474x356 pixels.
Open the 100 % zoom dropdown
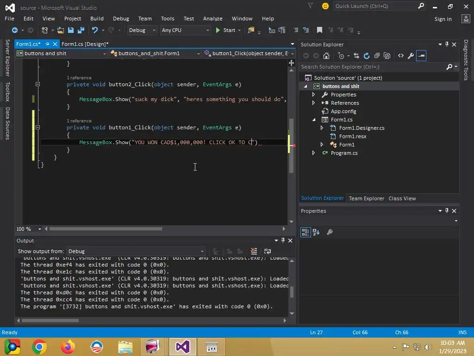coord(29,229)
